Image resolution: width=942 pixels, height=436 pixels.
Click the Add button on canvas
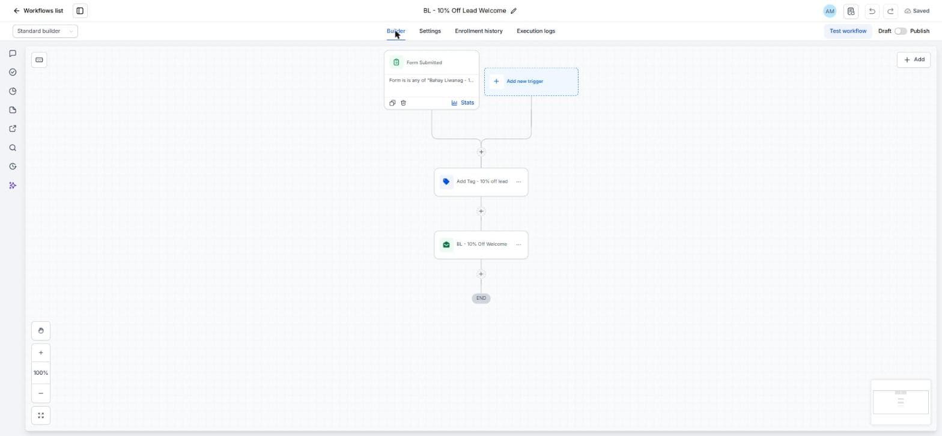[x=914, y=60]
